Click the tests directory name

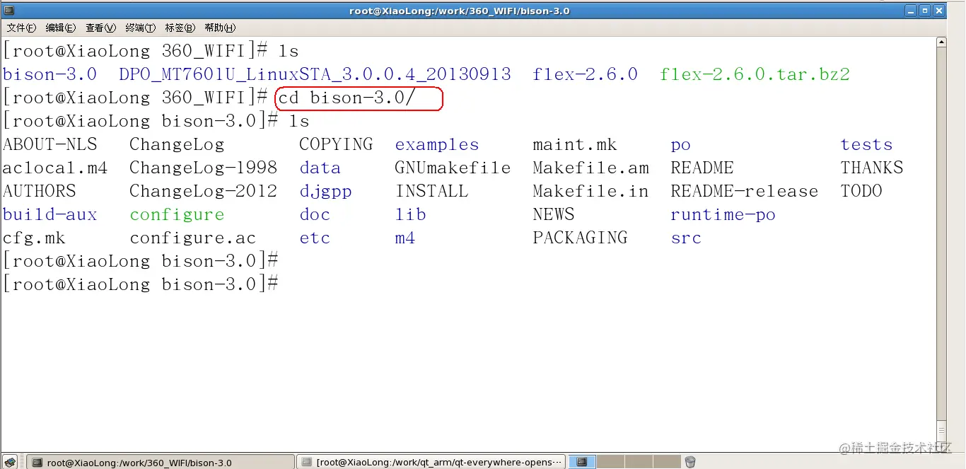click(866, 144)
